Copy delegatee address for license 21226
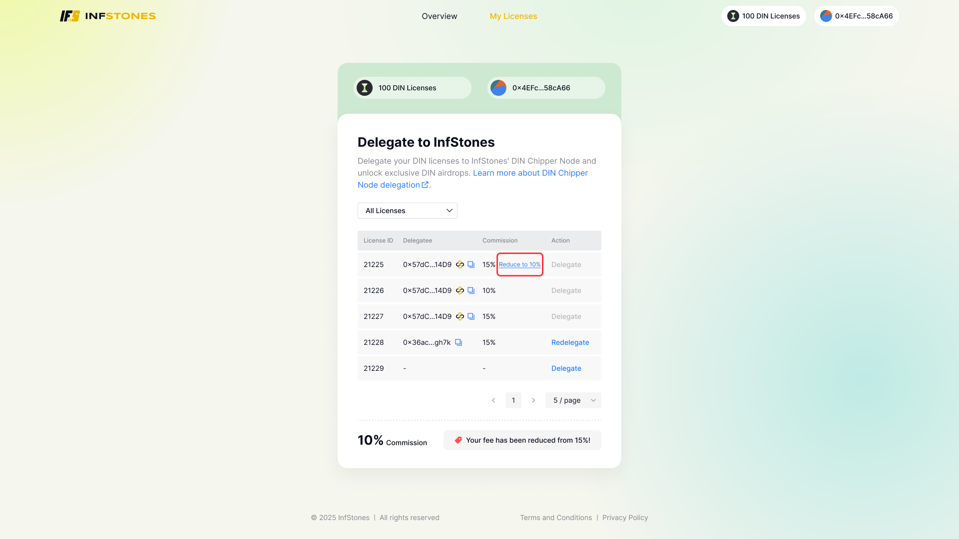The image size is (959, 539). coord(471,290)
